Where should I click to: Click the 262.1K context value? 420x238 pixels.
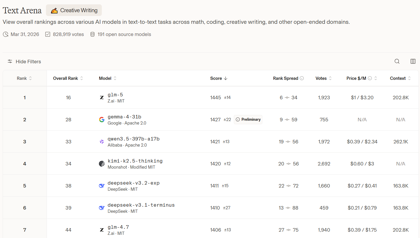[x=401, y=142]
